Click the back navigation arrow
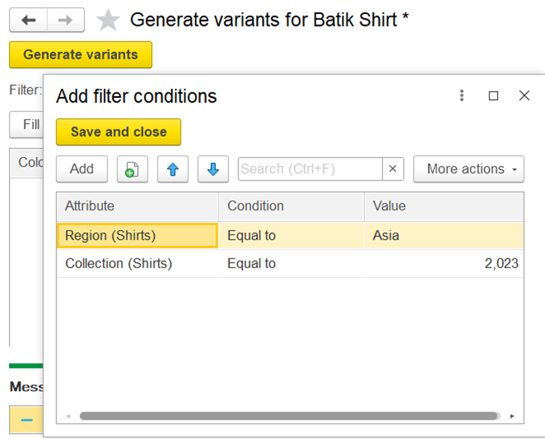 point(28,21)
